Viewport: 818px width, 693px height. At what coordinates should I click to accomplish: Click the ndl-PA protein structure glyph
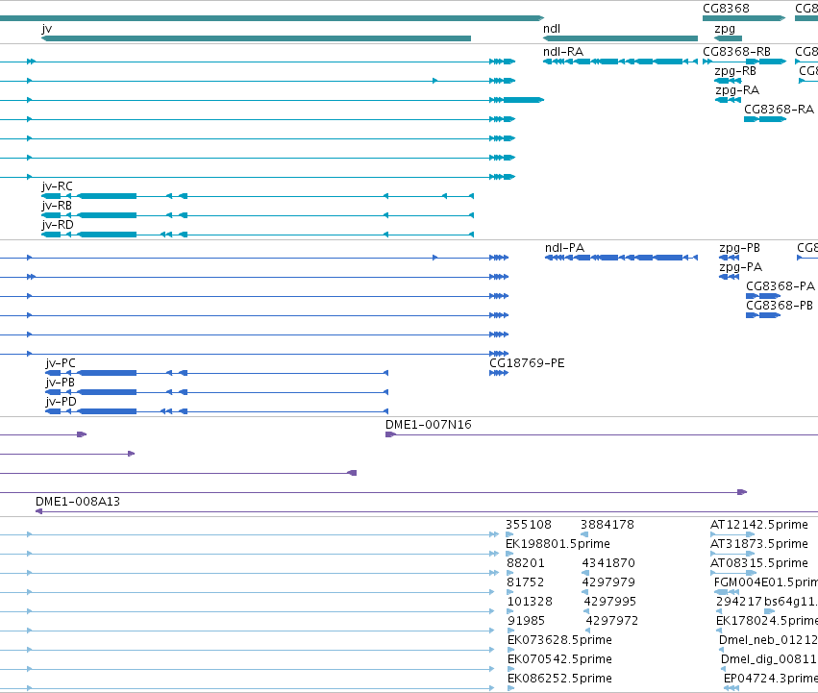[621, 258]
